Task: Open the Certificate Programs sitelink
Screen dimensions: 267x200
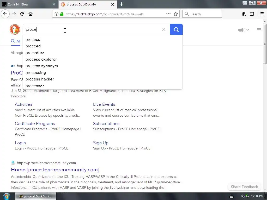Action: tap(35, 123)
